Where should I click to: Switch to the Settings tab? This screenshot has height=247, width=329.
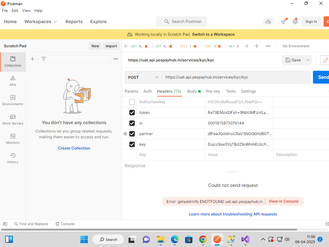point(248,91)
